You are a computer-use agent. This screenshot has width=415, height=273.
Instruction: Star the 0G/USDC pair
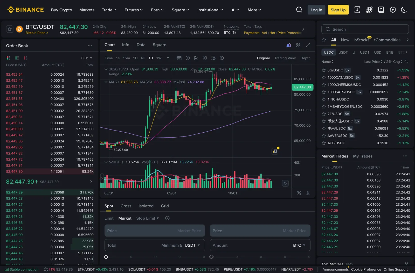324,70
